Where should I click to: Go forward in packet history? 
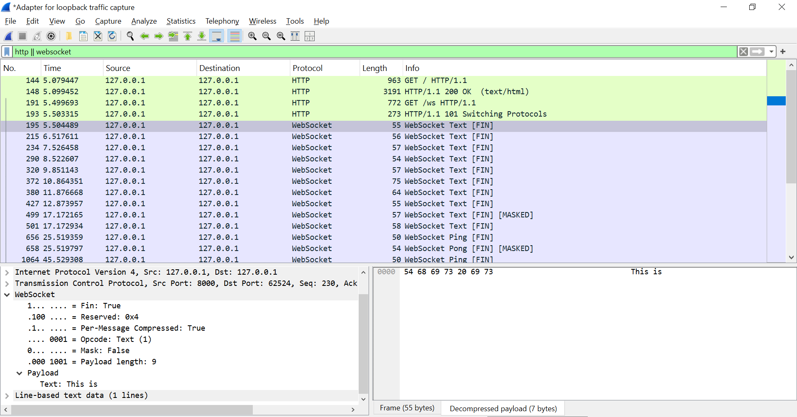coord(159,36)
